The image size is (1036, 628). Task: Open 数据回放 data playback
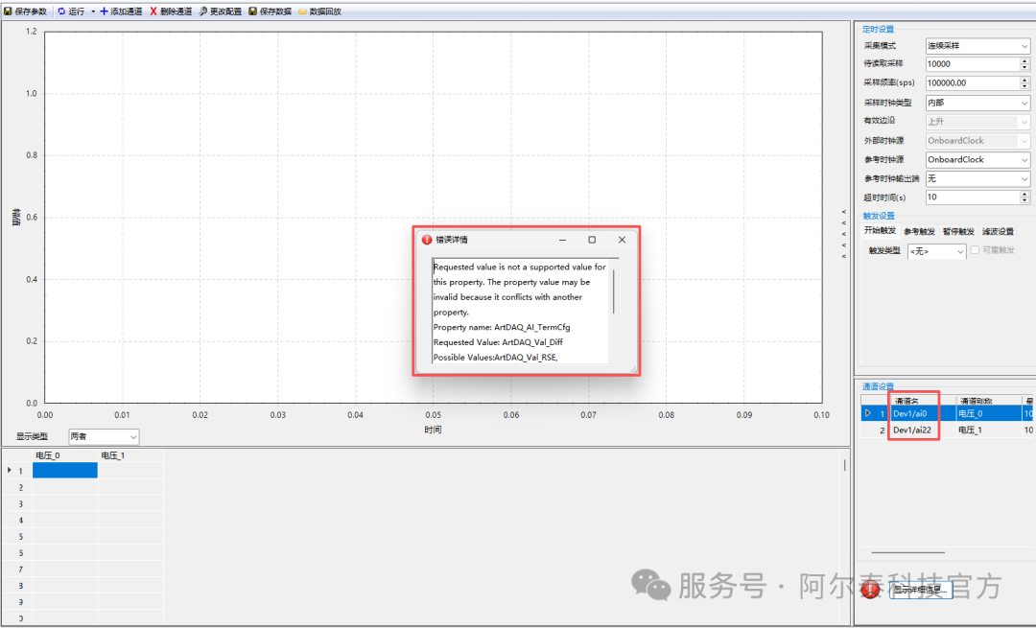click(319, 12)
